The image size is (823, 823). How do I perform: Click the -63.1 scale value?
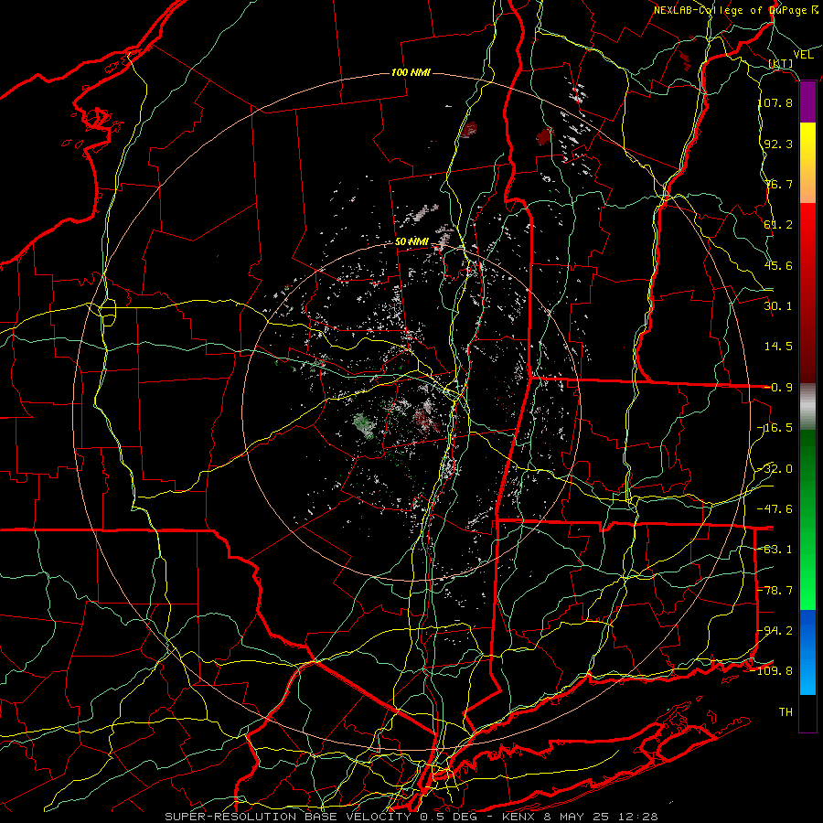[x=775, y=550]
